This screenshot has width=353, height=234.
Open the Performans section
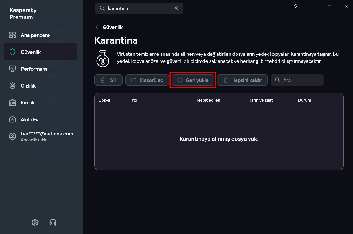pos(41,69)
